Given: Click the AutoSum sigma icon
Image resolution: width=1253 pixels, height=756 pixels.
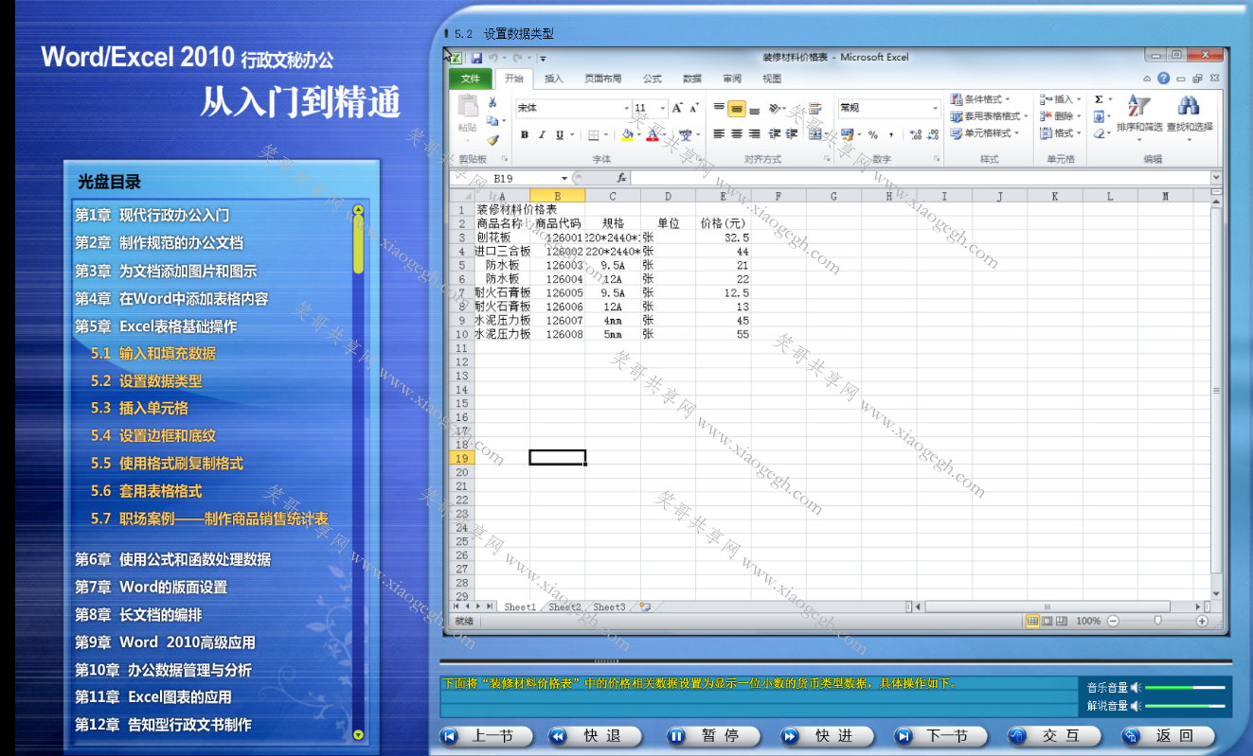Looking at the screenshot, I should point(1099,99).
